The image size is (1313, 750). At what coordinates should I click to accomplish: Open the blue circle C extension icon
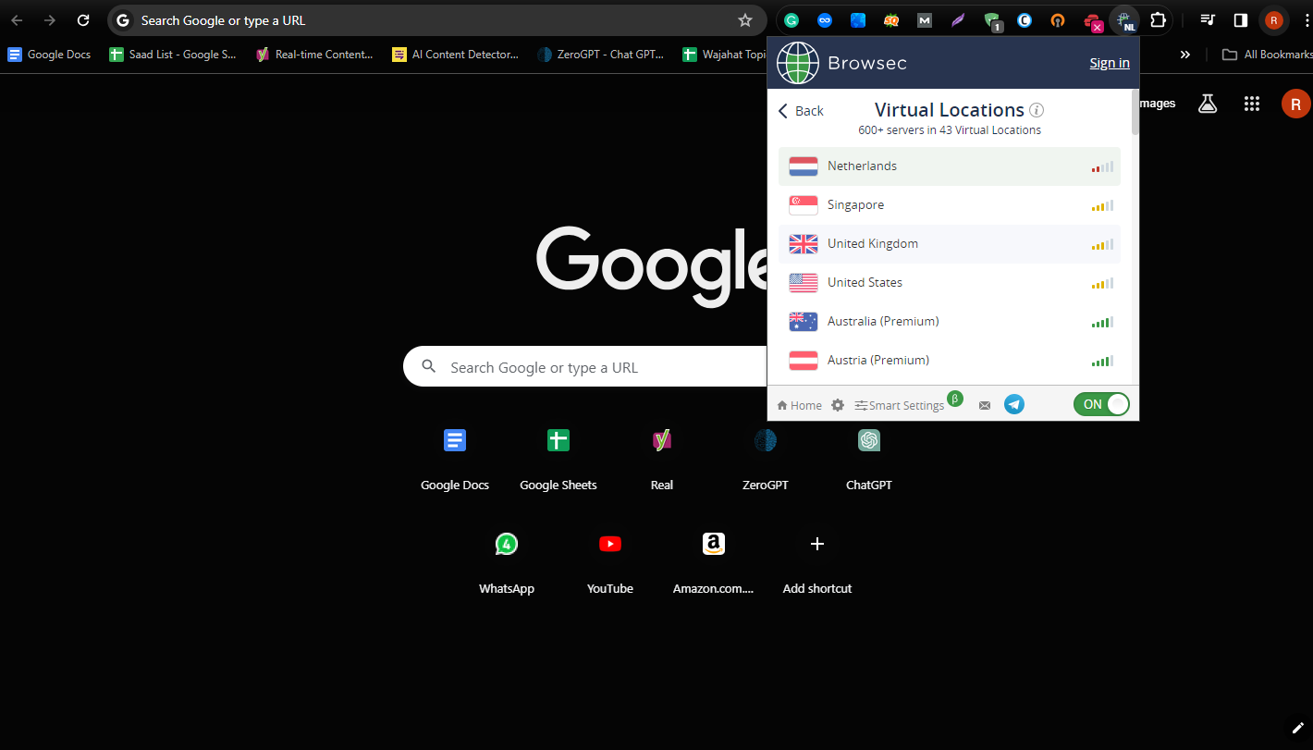pyautogui.click(x=1025, y=20)
